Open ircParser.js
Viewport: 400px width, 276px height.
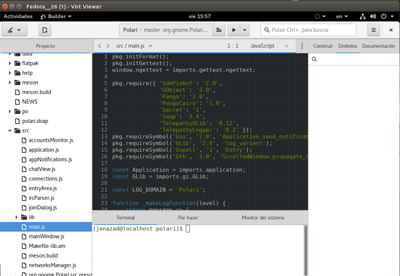(41, 198)
